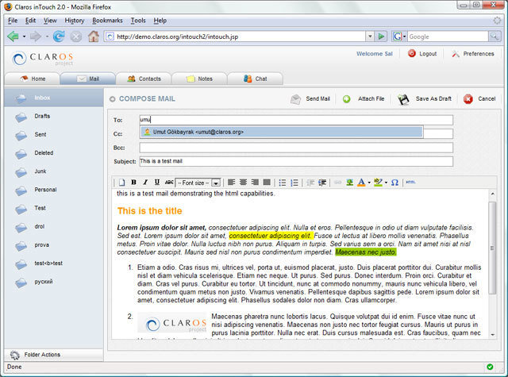Open the Firefox File menu
This screenshot has width=508, height=377.
pyautogui.click(x=13, y=21)
